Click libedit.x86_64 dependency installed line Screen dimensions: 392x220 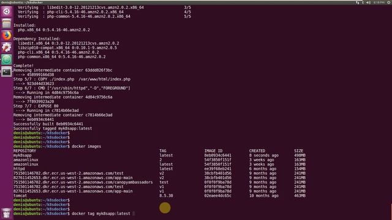point(69,43)
